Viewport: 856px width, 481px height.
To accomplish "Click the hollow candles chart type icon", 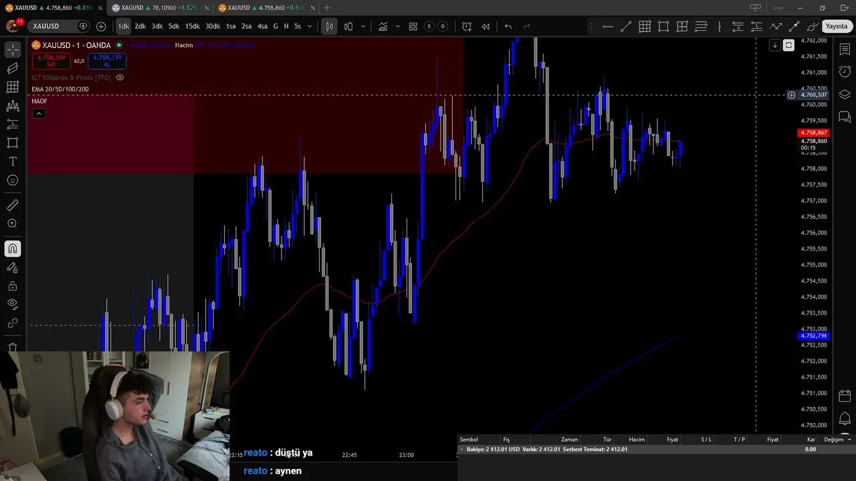I will (x=348, y=26).
